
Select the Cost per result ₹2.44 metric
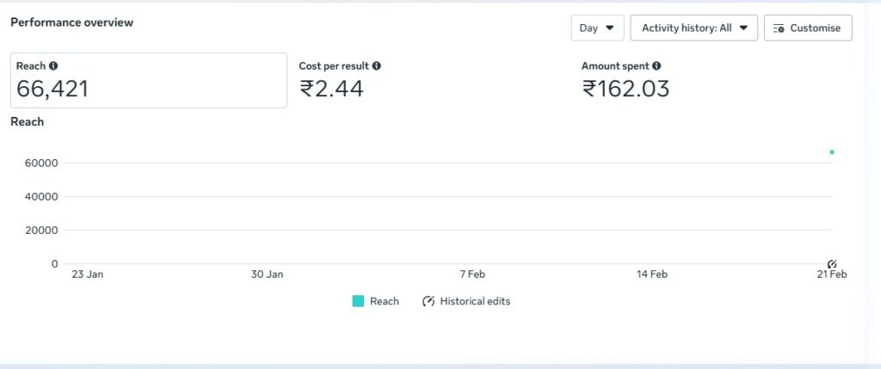(x=331, y=88)
